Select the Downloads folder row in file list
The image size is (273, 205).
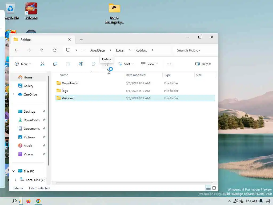(x=135, y=83)
